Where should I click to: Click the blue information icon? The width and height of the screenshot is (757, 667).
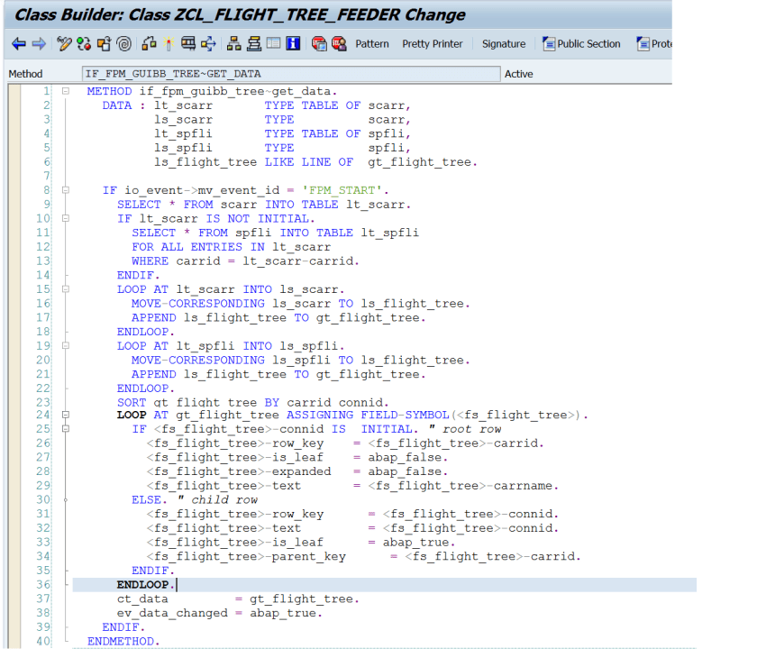point(294,43)
